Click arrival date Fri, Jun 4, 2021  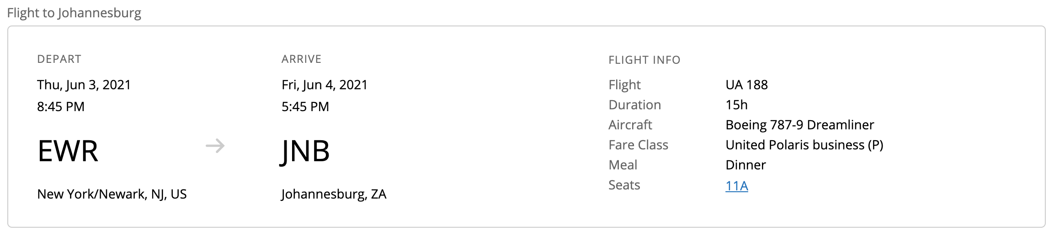pos(325,85)
